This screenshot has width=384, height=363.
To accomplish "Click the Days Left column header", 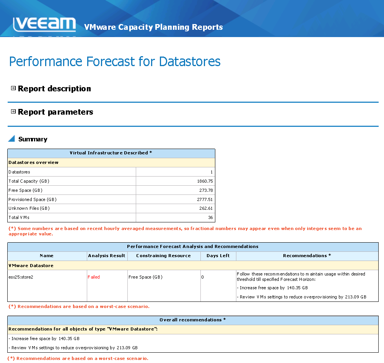I will coord(218,256).
